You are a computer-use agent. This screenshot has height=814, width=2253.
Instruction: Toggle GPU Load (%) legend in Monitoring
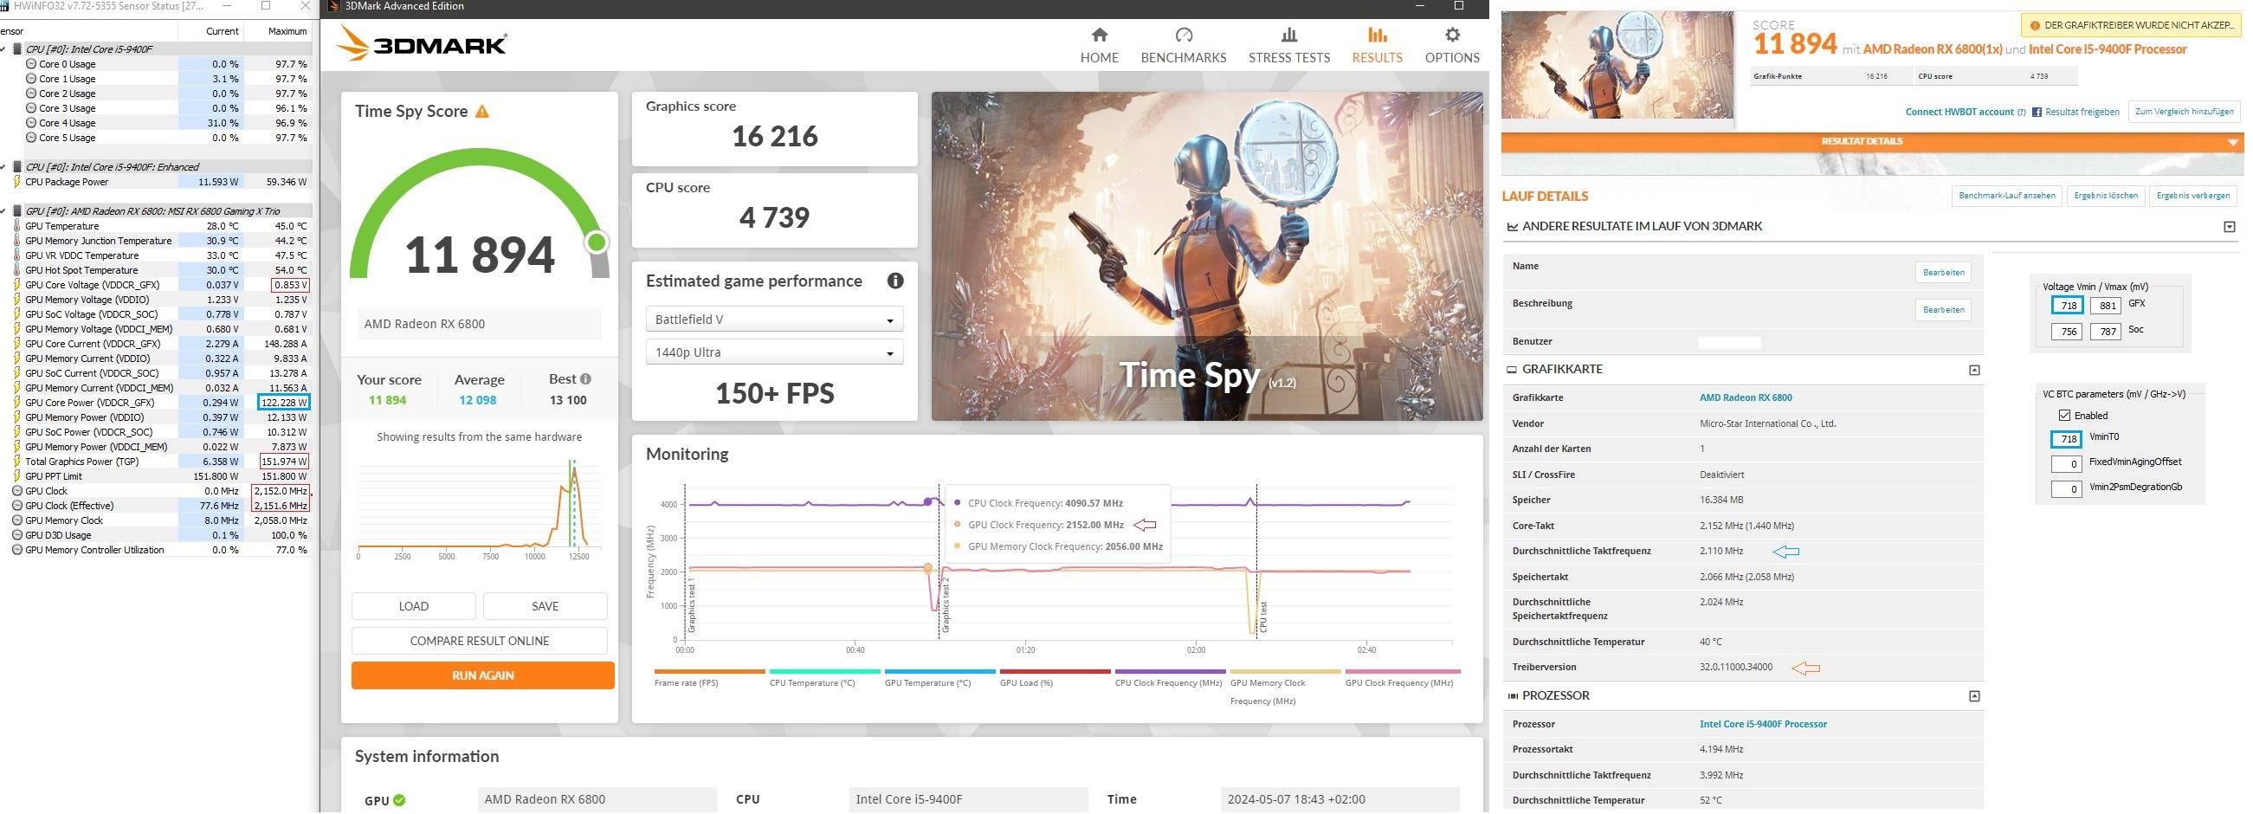[1055, 677]
